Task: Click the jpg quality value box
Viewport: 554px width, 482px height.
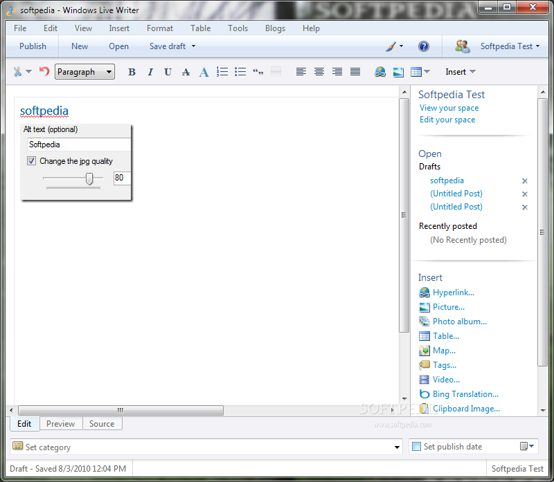Action: pos(123,178)
